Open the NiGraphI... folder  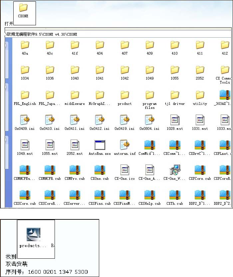100,98
